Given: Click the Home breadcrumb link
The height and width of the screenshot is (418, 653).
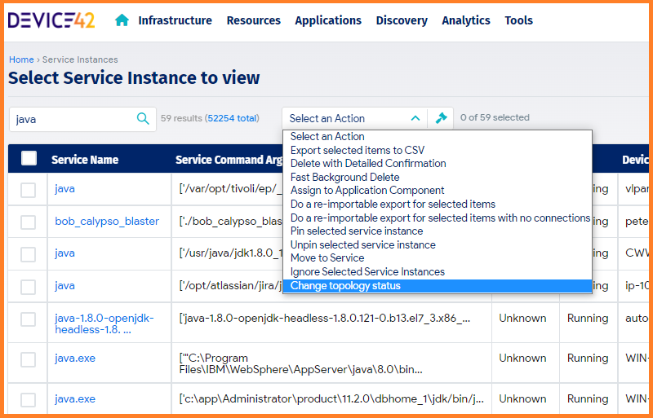Looking at the screenshot, I should click(x=21, y=59).
